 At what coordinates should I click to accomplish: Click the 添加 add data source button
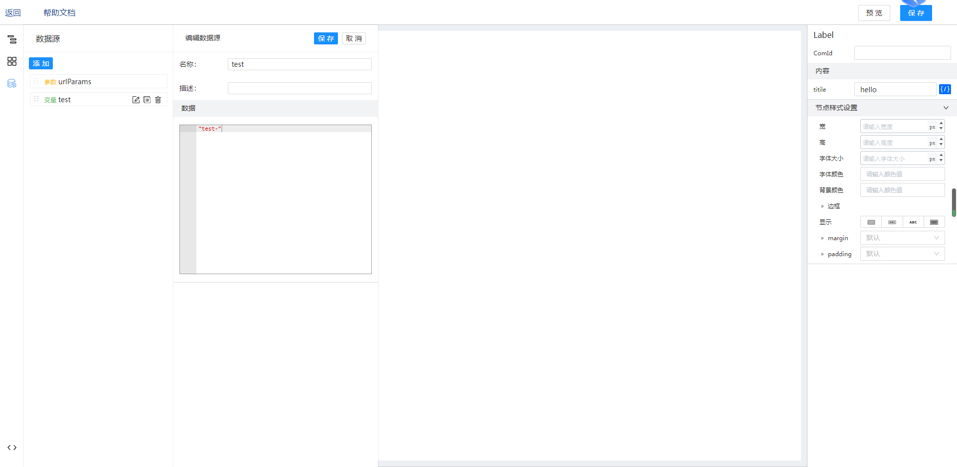coord(41,63)
